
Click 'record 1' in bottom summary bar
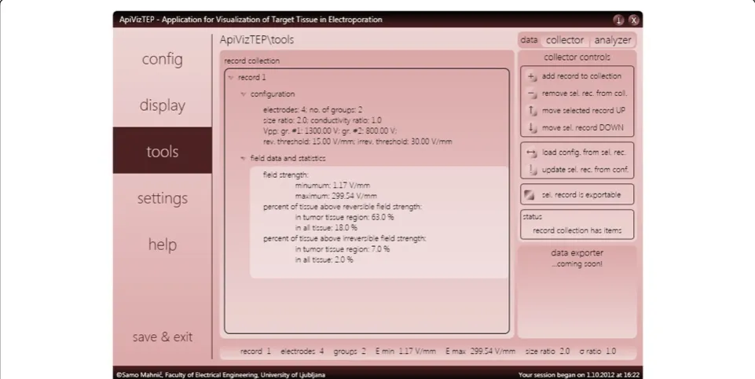coord(255,351)
